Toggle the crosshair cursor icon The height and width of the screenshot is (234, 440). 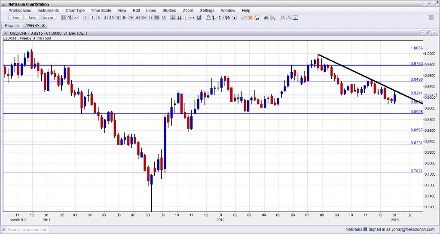pos(173,18)
